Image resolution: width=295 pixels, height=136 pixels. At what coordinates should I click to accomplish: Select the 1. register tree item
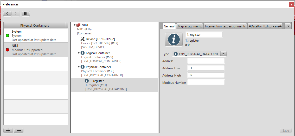(97, 81)
